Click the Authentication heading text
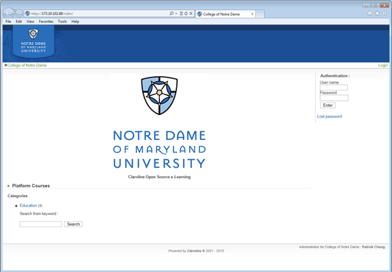The height and width of the screenshot is (272, 392). coord(335,75)
